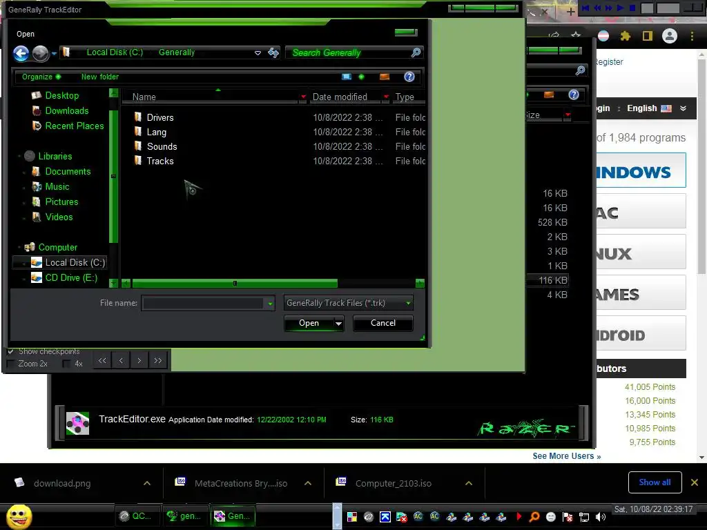Open the recent locations arrow beside Forward
The width and height of the screenshot is (707, 530).
54,53
